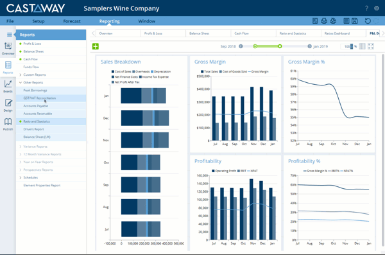Expand the 12 Month Variance Reports group
385x255 pixels.
point(21,154)
